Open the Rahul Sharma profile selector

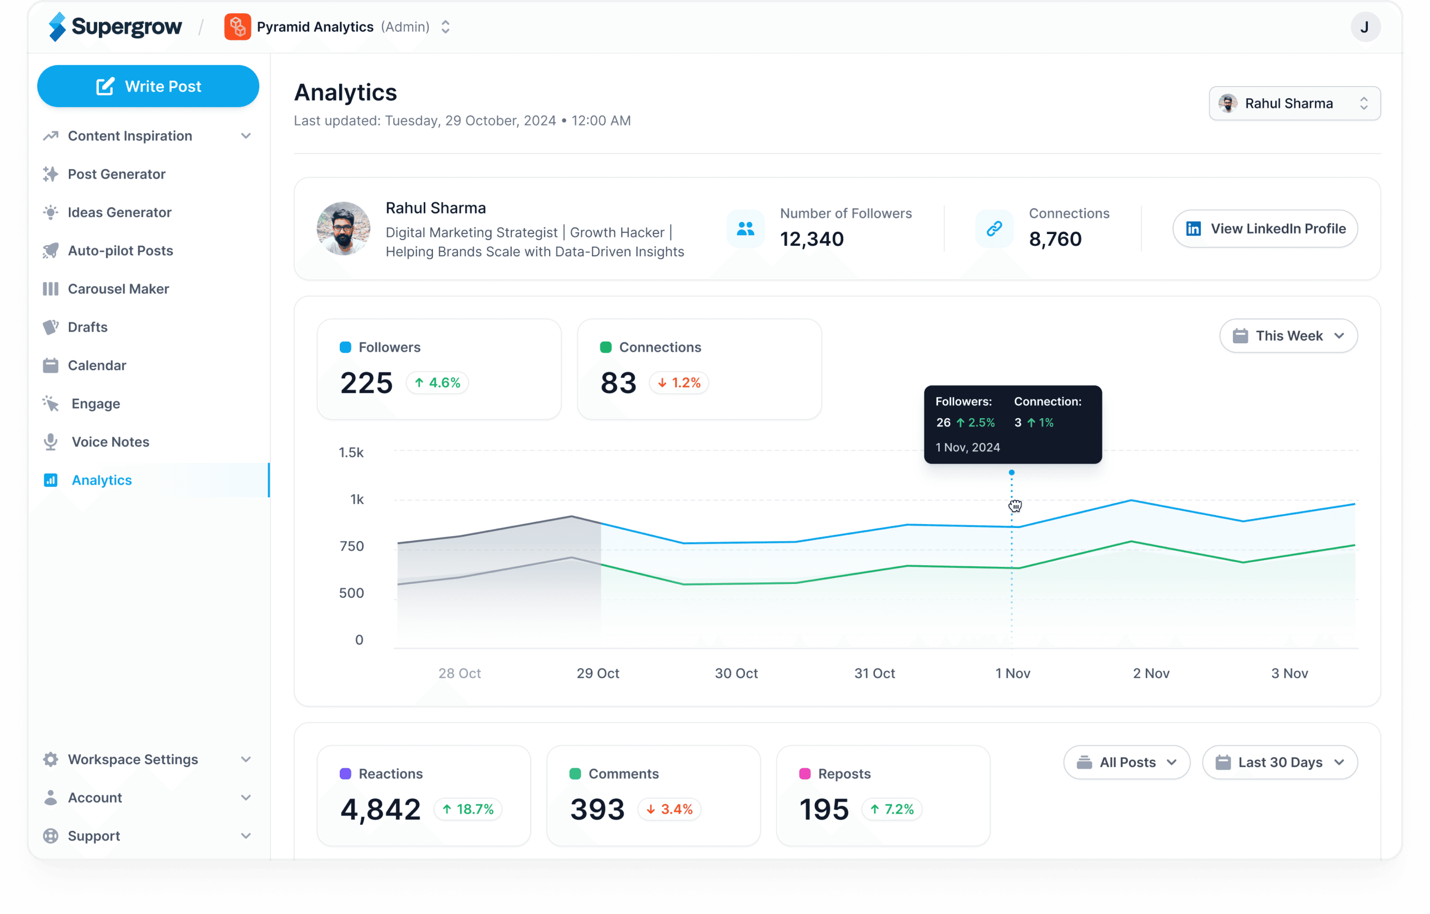[x=1294, y=103]
